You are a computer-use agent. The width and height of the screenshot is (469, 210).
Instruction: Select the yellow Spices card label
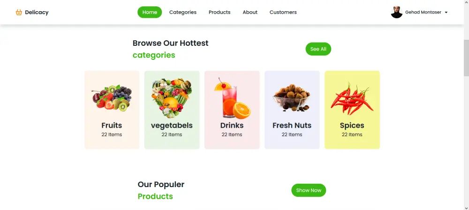[x=352, y=125]
